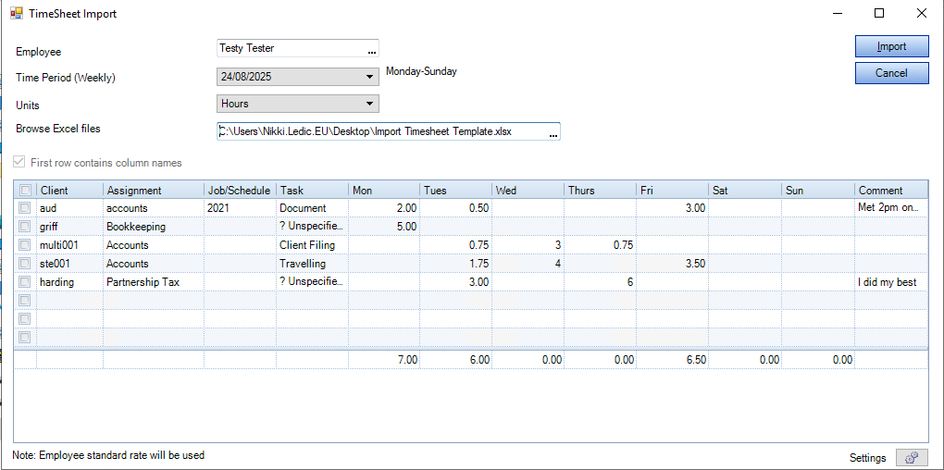Tick the checkbox for the aud row
The image size is (944, 470).
coord(25,207)
